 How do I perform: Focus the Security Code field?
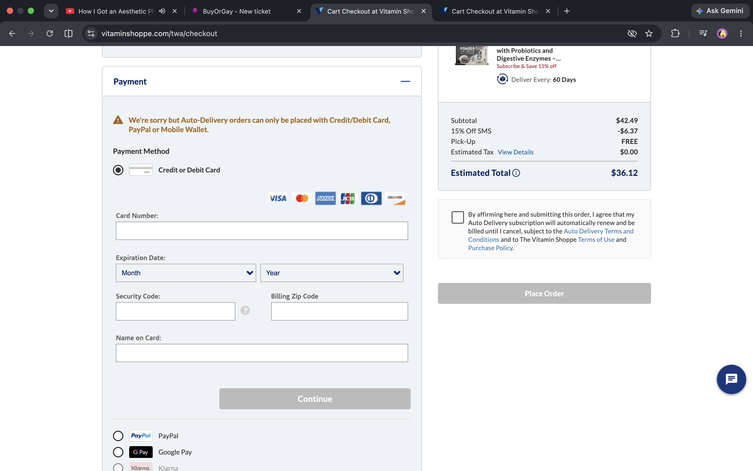coord(175,311)
